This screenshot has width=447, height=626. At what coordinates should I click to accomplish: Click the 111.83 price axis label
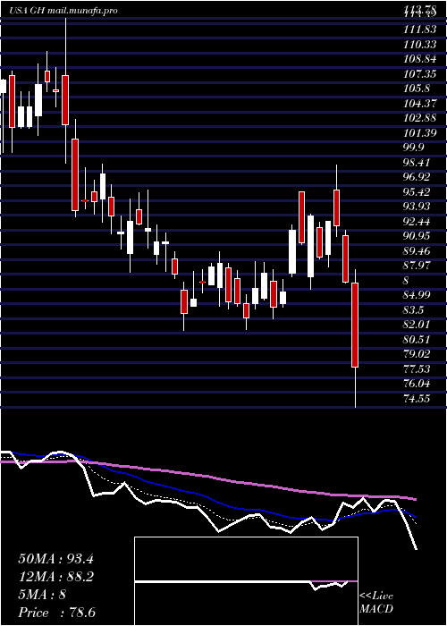coord(417,30)
